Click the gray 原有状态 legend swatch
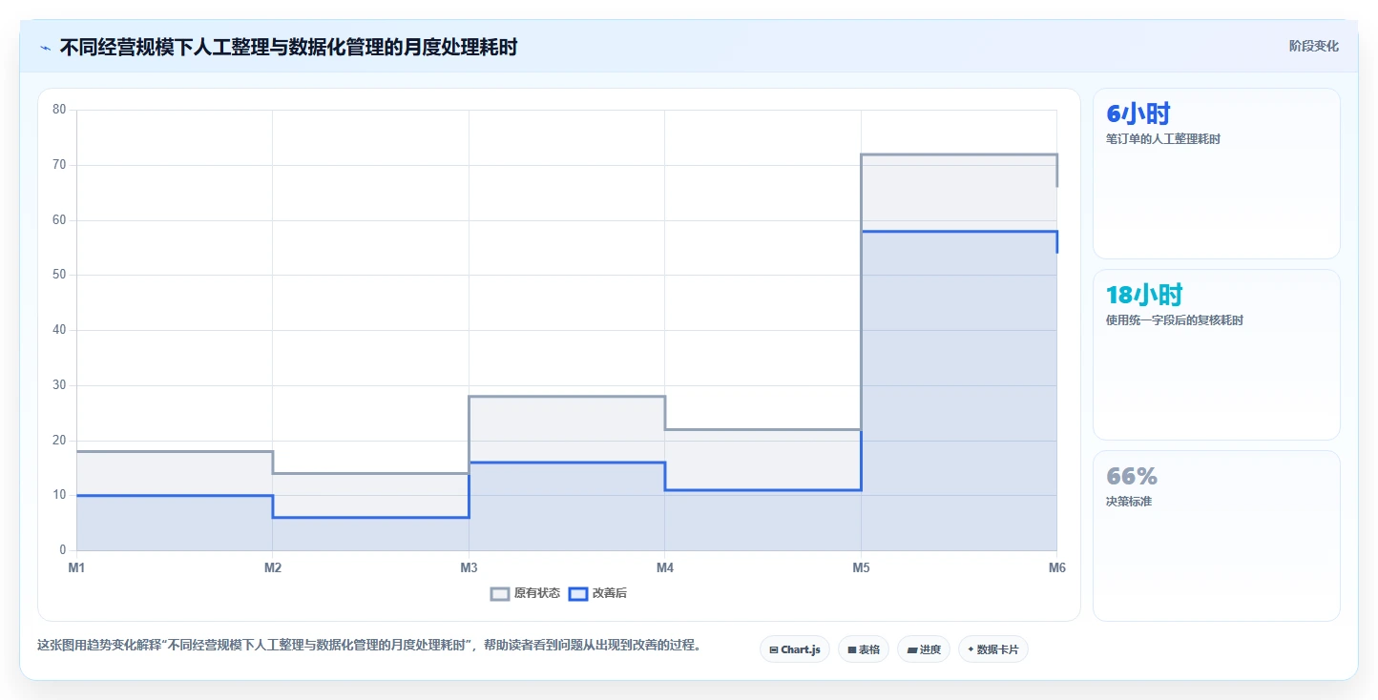The width and height of the screenshot is (1378, 700). point(500,593)
